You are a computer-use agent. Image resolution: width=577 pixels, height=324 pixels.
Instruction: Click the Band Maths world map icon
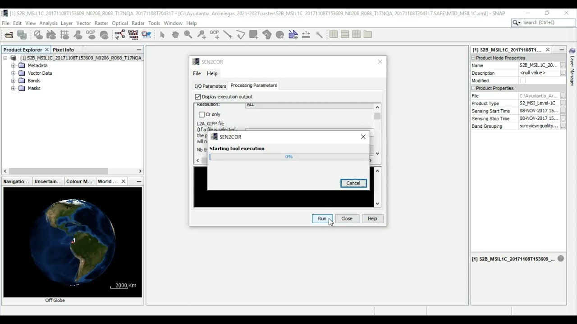coord(146,35)
